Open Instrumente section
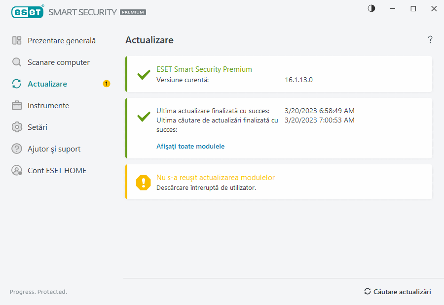The width and height of the screenshot is (444, 305). [x=48, y=105]
